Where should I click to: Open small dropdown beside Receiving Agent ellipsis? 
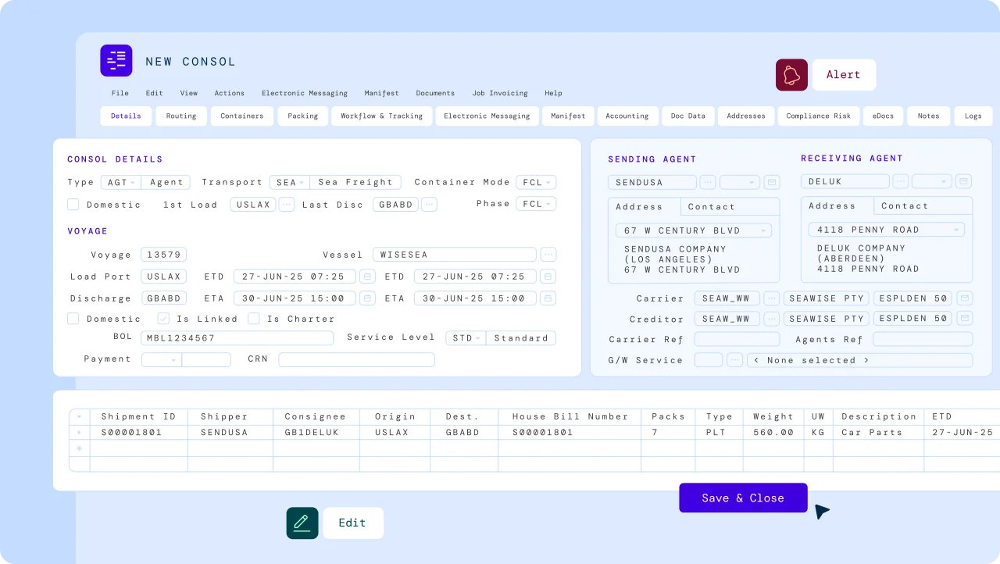point(932,181)
